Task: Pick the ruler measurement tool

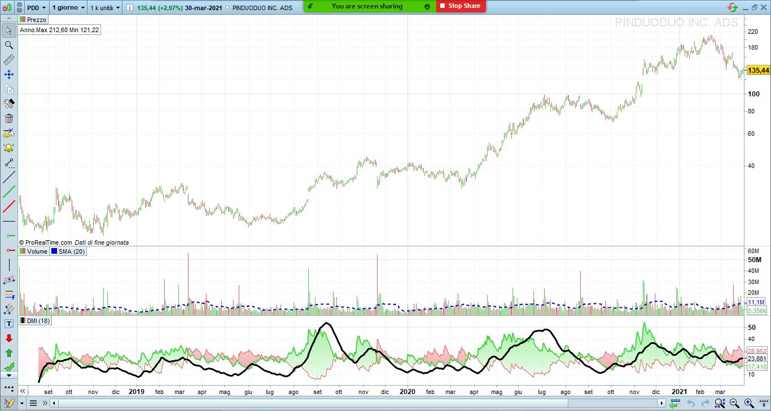Action: pyautogui.click(x=9, y=60)
